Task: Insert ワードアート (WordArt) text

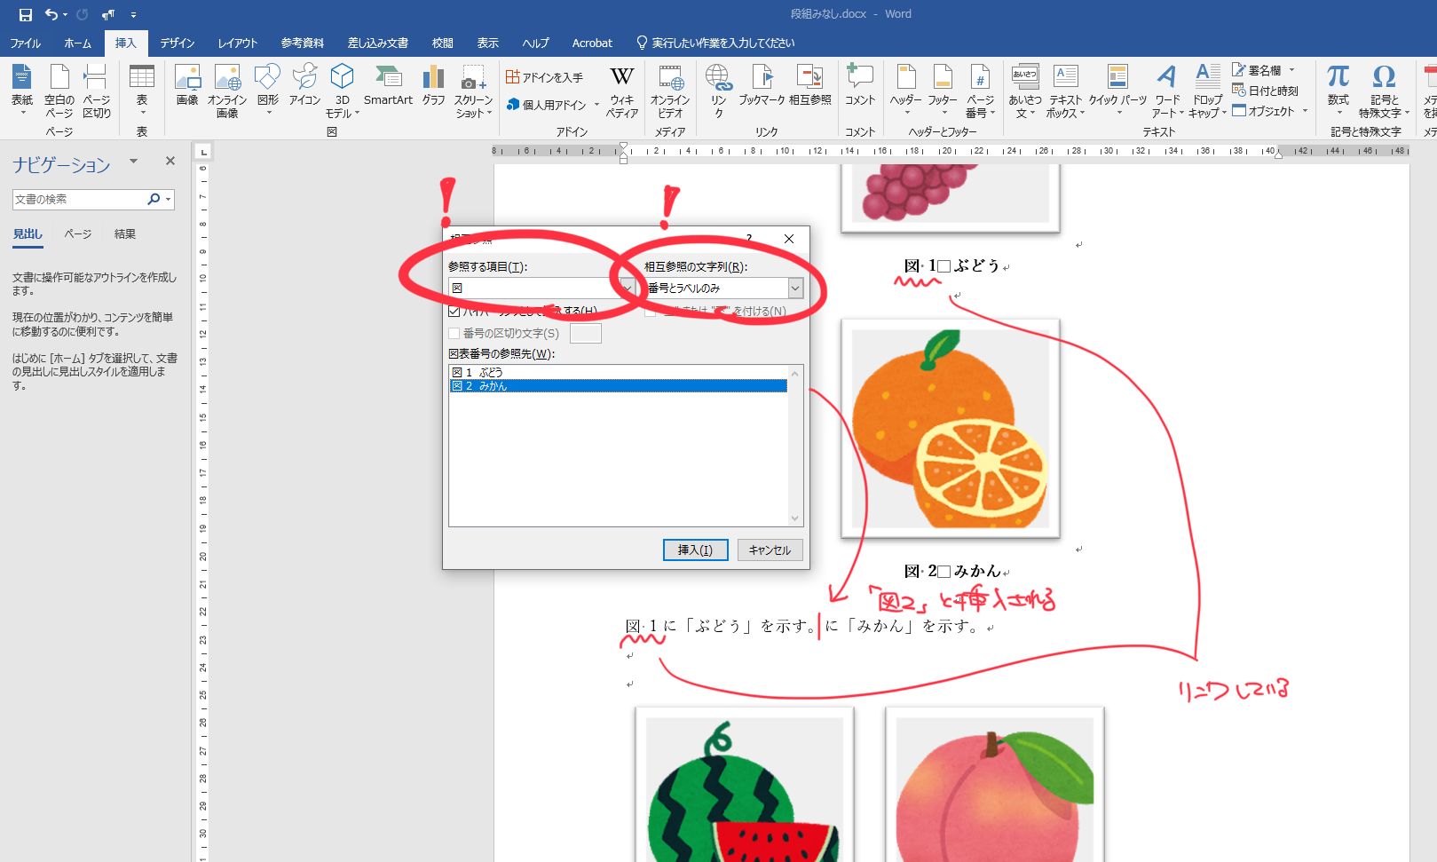Action: click(1166, 89)
